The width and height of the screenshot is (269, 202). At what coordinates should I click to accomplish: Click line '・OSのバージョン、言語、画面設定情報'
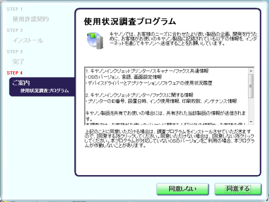coord(124,77)
